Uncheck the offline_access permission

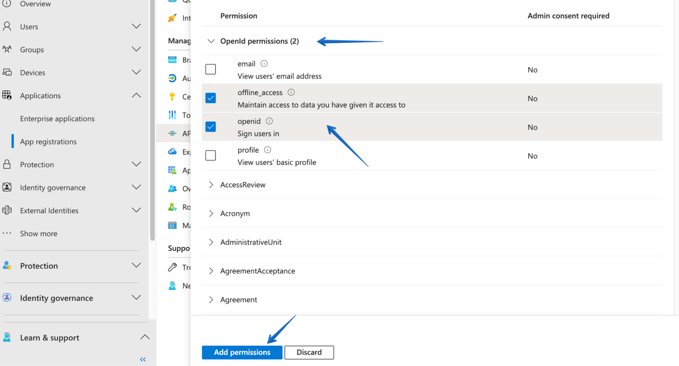click(x=211, y=98)
